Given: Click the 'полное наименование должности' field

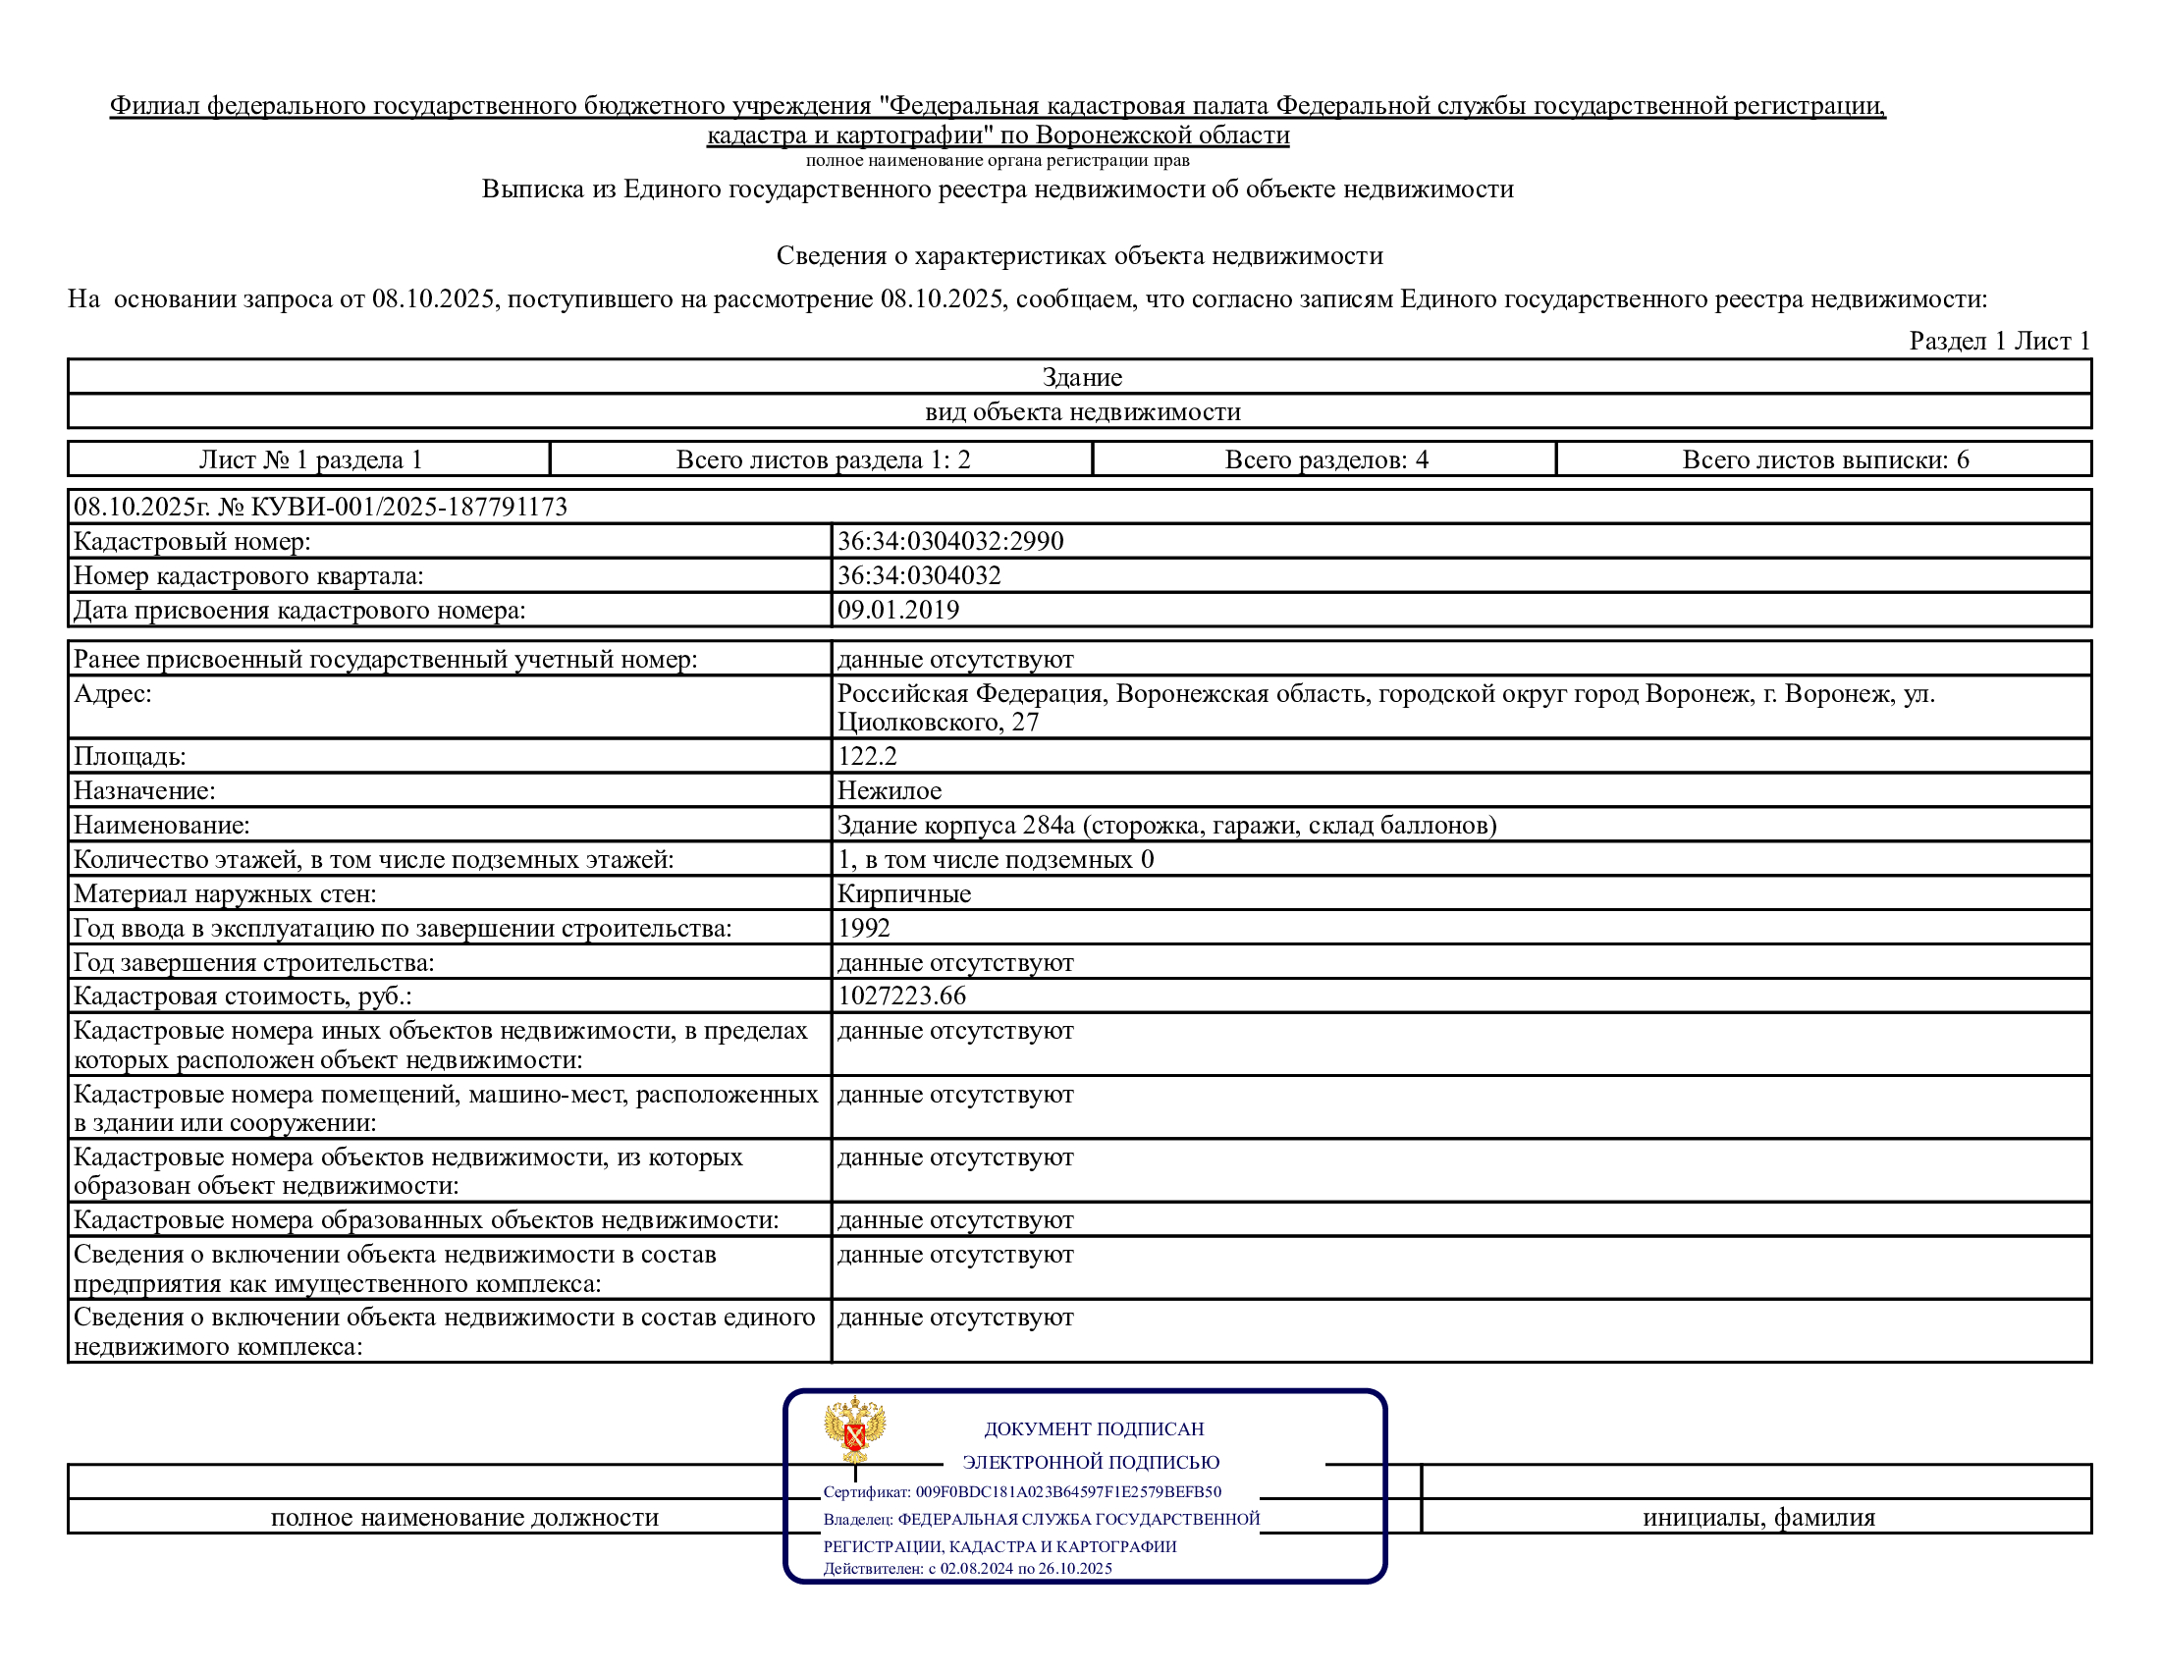Looking at the screenshot, I should pos(463,1517).
